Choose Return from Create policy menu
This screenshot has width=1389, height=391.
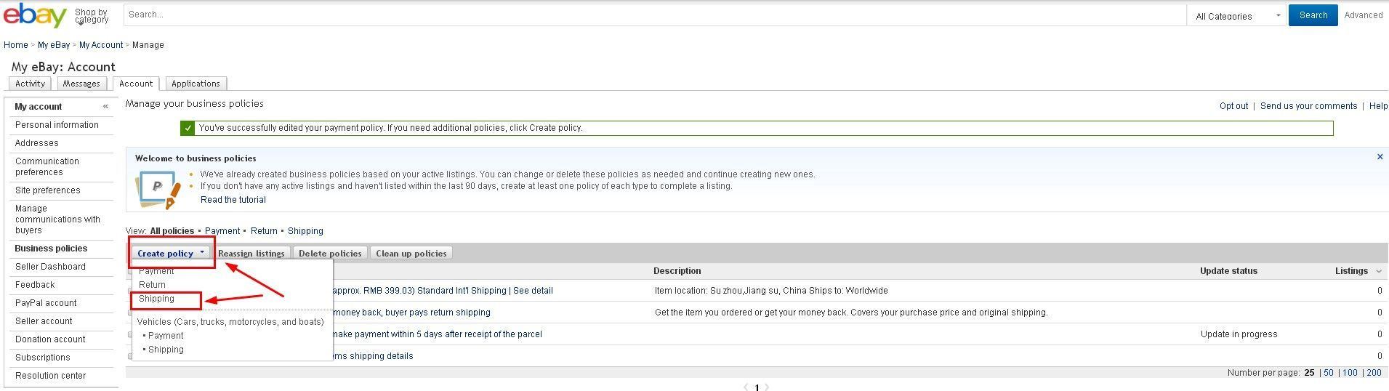point(152,285)
